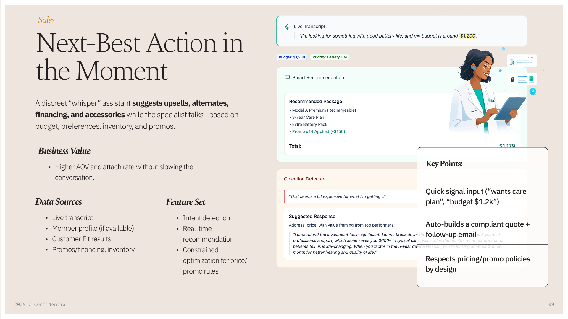Click the slide page number 09
Viewport: 568px width, 319px height.
click(551, 304)
